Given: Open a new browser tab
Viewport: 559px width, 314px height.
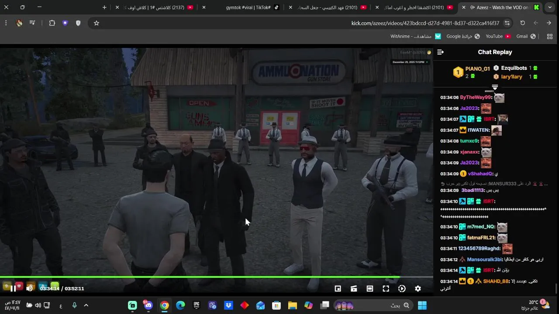Looking at the screenshot, I should coord(104,7).
